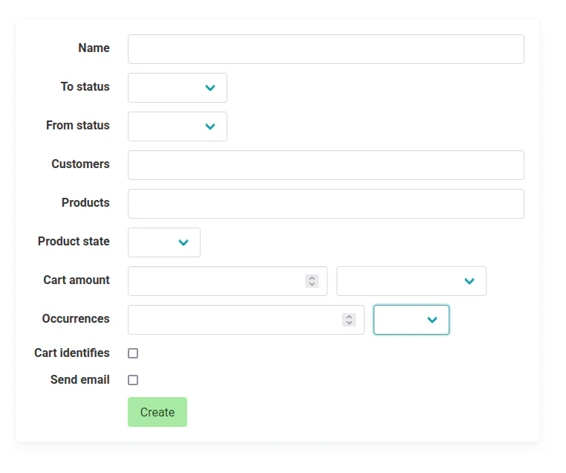566x473 pixels.
Task: Open the dropdown beside Cart amount
Action: 411,281
